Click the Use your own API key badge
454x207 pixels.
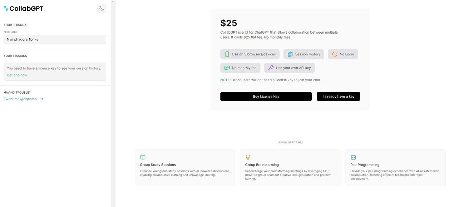tap(290, 68)
